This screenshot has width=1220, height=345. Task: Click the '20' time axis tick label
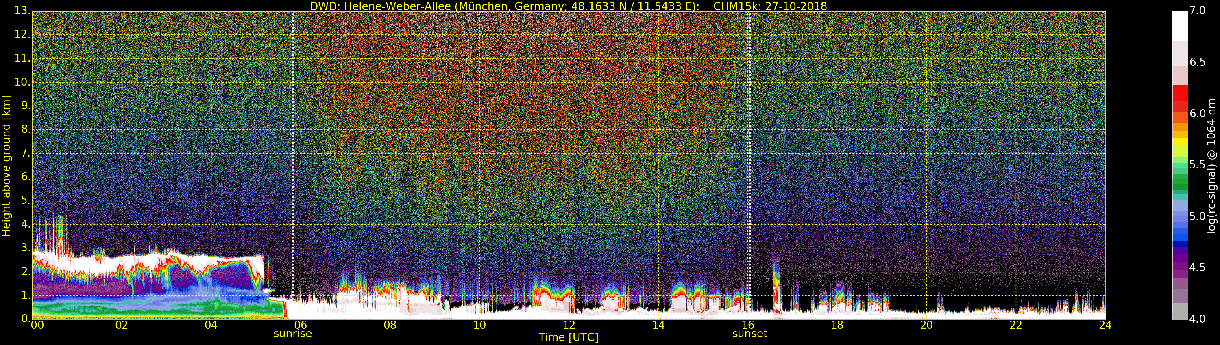[926, 325]
